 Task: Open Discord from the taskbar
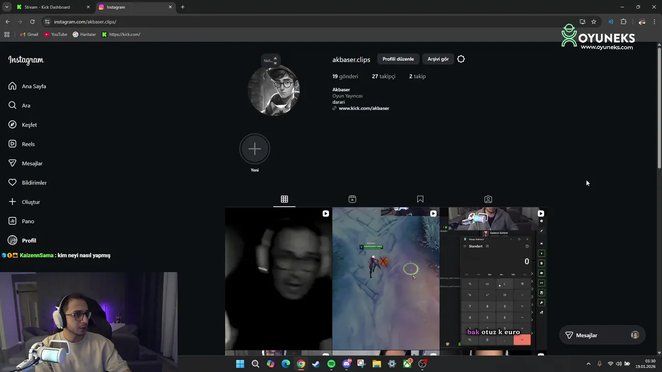347,364
